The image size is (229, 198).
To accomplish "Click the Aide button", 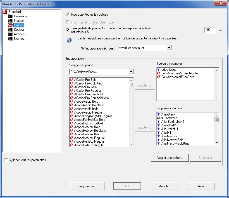I will tap(201, 186).
